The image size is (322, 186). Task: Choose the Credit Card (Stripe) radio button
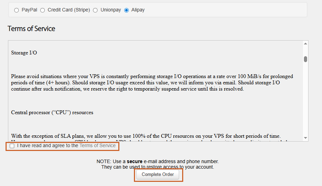tap(43, 10)
